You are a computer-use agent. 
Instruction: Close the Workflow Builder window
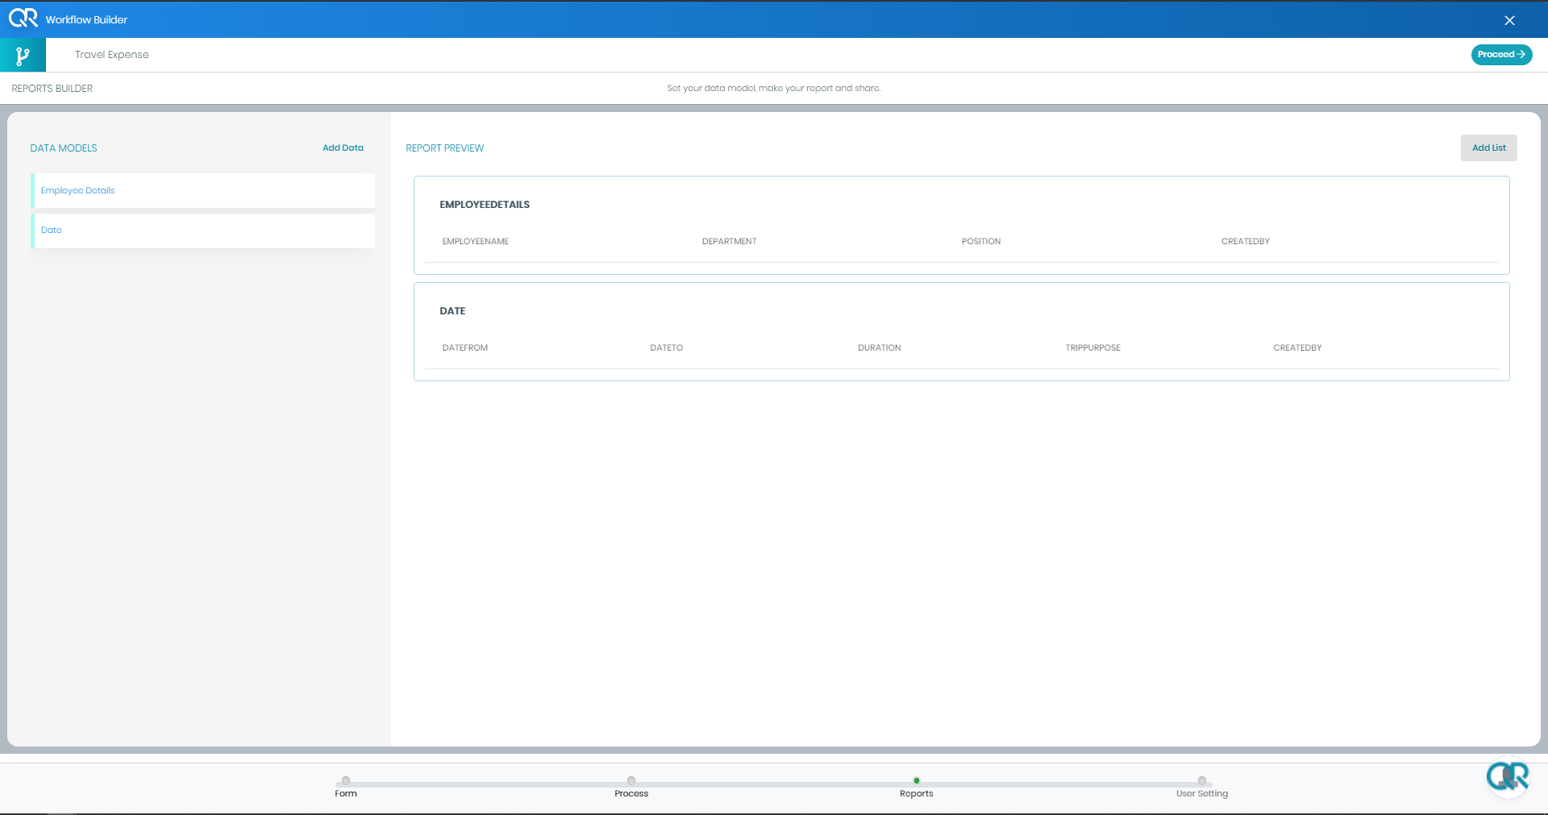1509,20
